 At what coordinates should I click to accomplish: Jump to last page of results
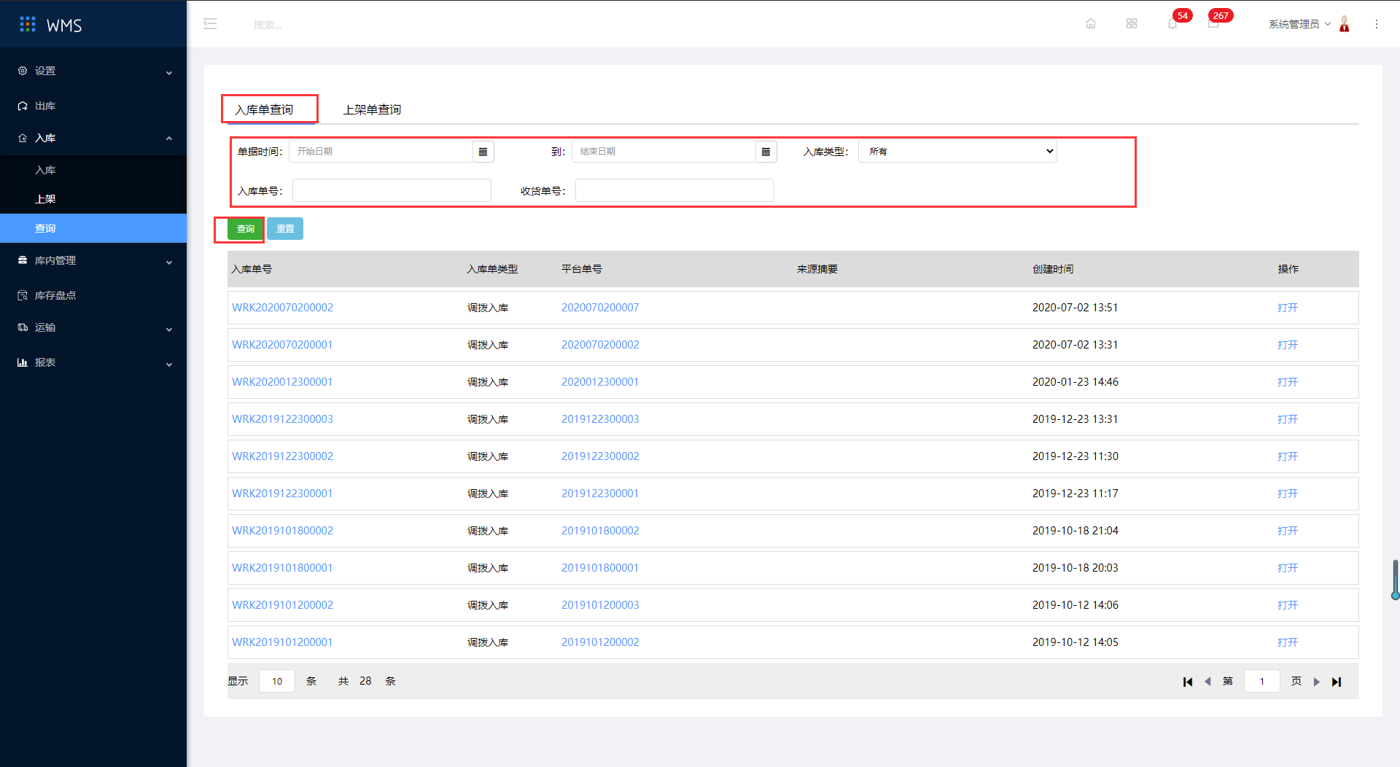tap(1337, 682)
